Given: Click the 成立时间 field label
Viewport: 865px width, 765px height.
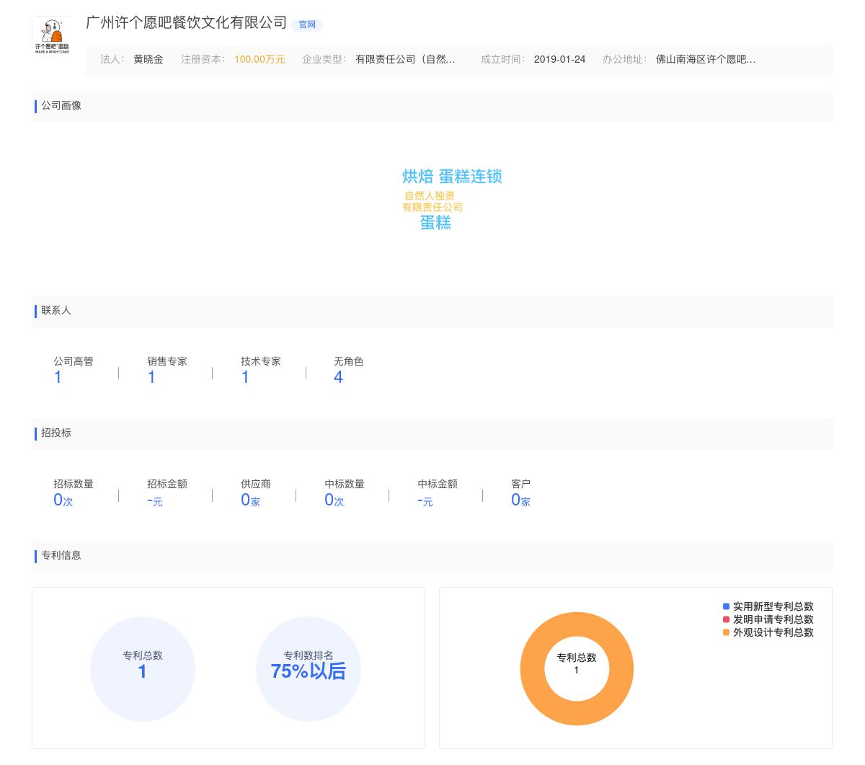Looking at the screenshot, I should pyautogui.click(x=503, y=59).
